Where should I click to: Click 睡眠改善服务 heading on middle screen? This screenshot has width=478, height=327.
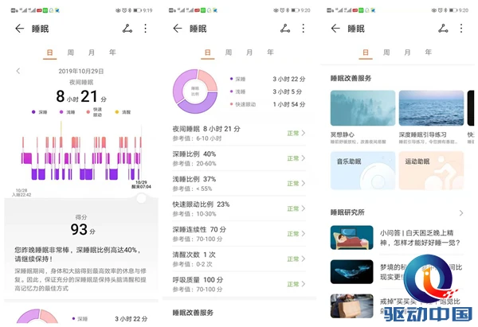click(193, 313)
